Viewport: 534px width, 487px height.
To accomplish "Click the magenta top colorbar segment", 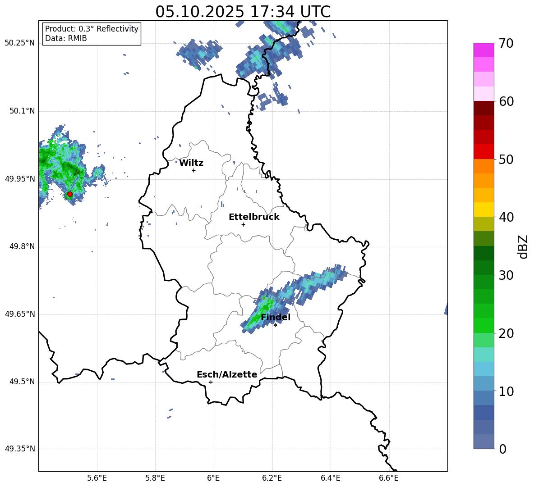I will click(483, 50).
